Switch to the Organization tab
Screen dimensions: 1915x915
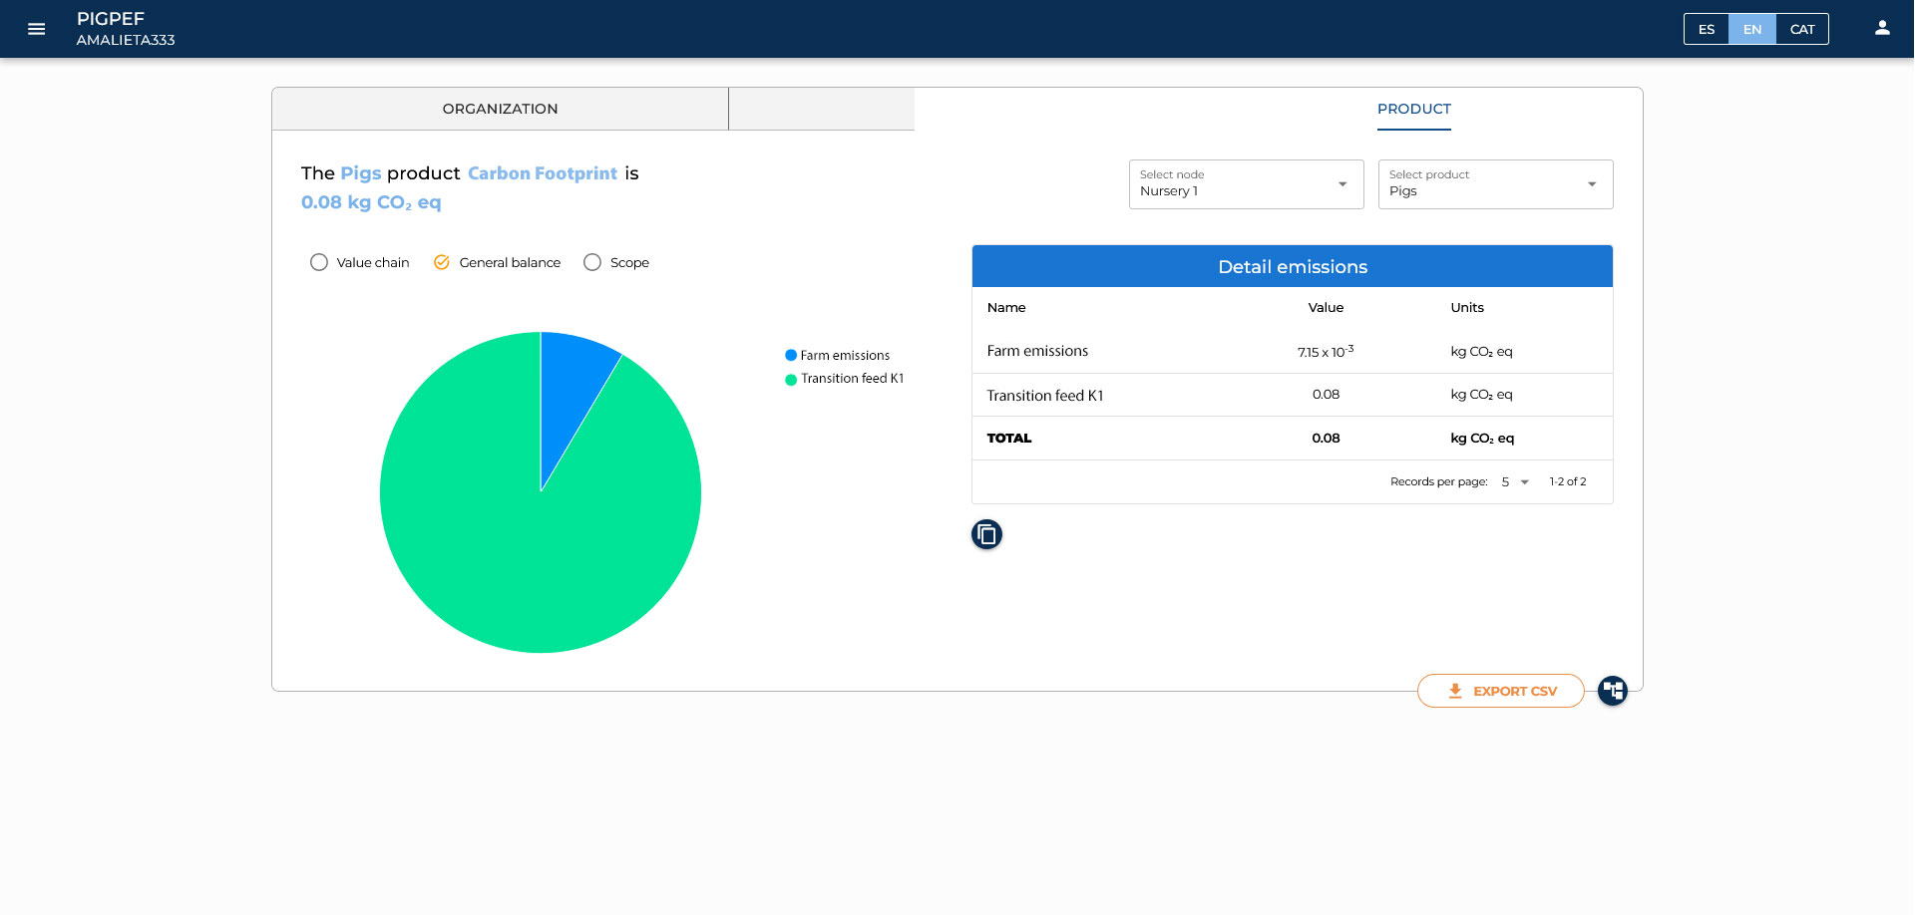(500, 109)
